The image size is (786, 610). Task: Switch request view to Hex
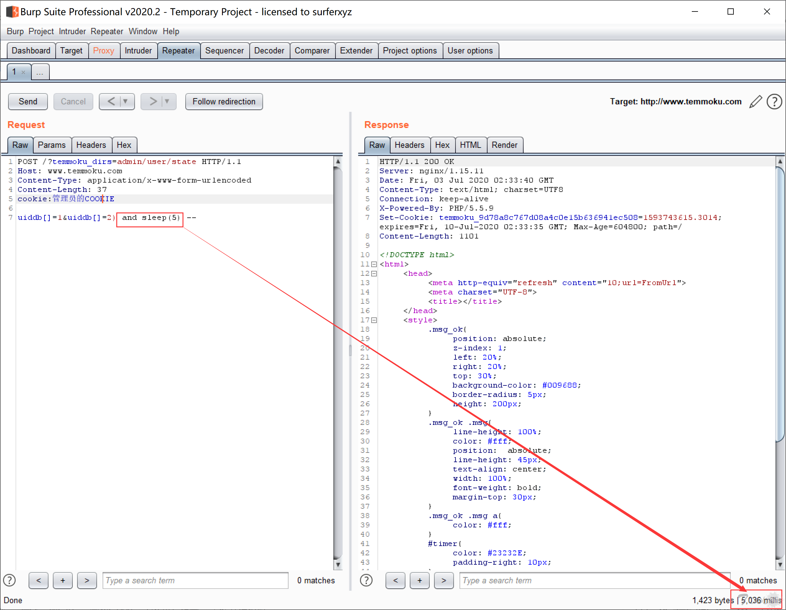tap(124, 145)
